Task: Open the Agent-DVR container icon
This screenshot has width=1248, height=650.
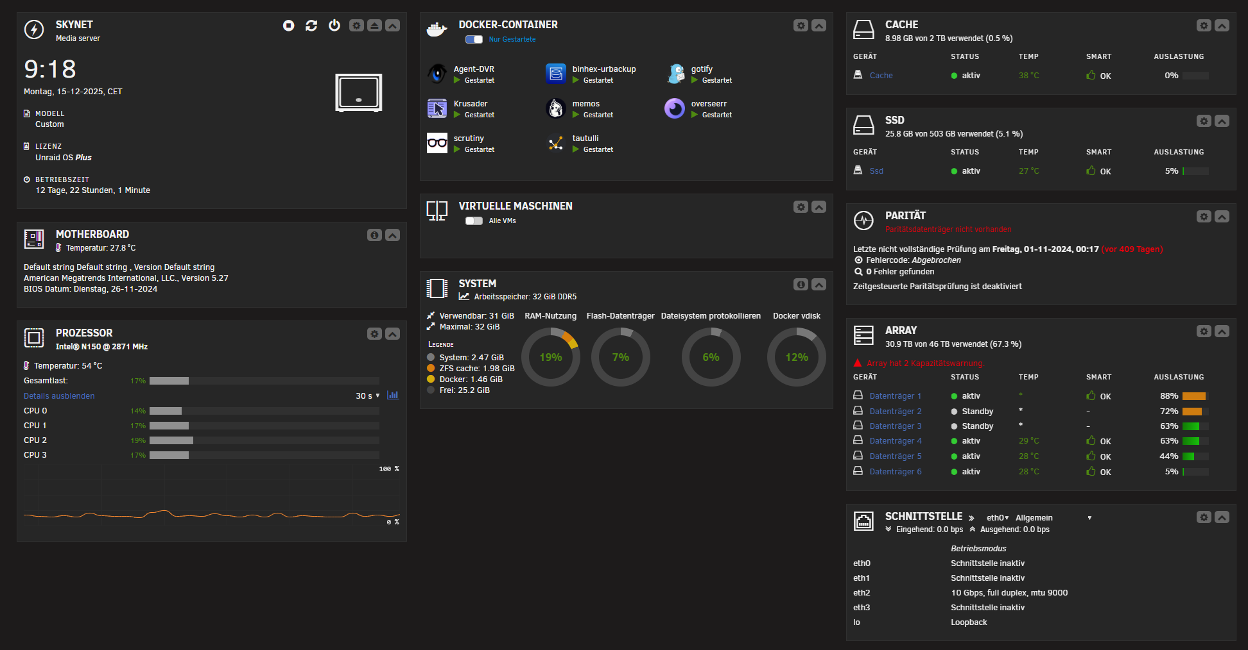Action: click(x=437, y=74)
